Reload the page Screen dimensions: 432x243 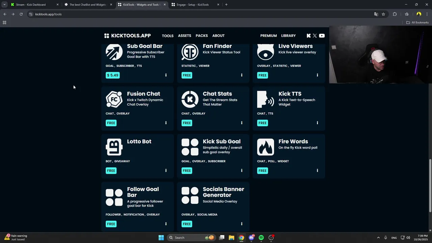coord(21,14)
